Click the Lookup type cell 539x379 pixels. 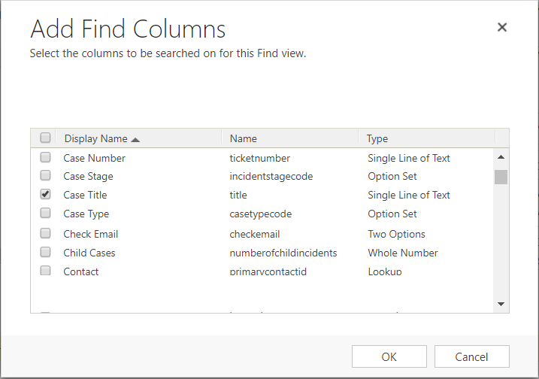click(x=385, y=271)
